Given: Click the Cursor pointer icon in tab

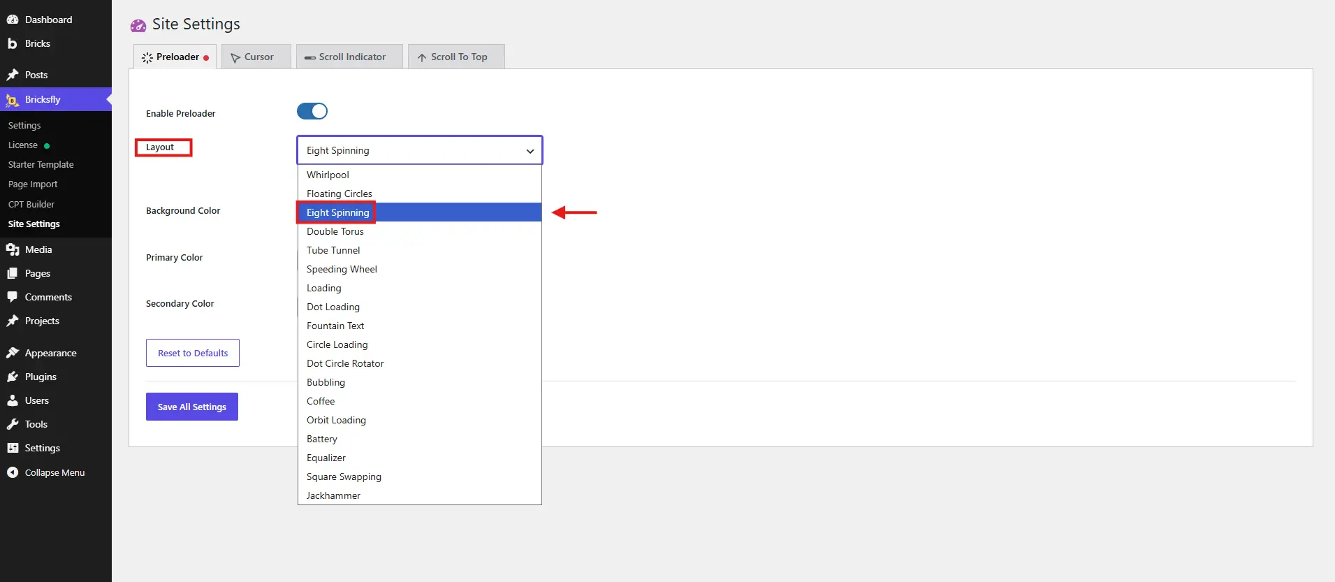Looking at the screenshot, I should click(x=235, y=57).
